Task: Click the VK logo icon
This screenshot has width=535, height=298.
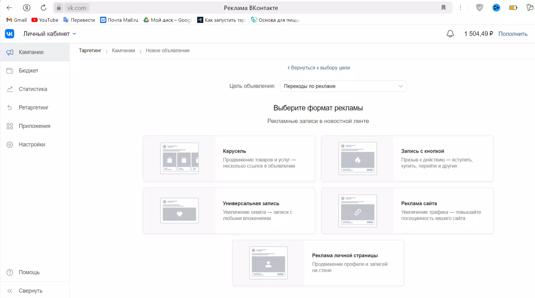Action: pos(10,34)
